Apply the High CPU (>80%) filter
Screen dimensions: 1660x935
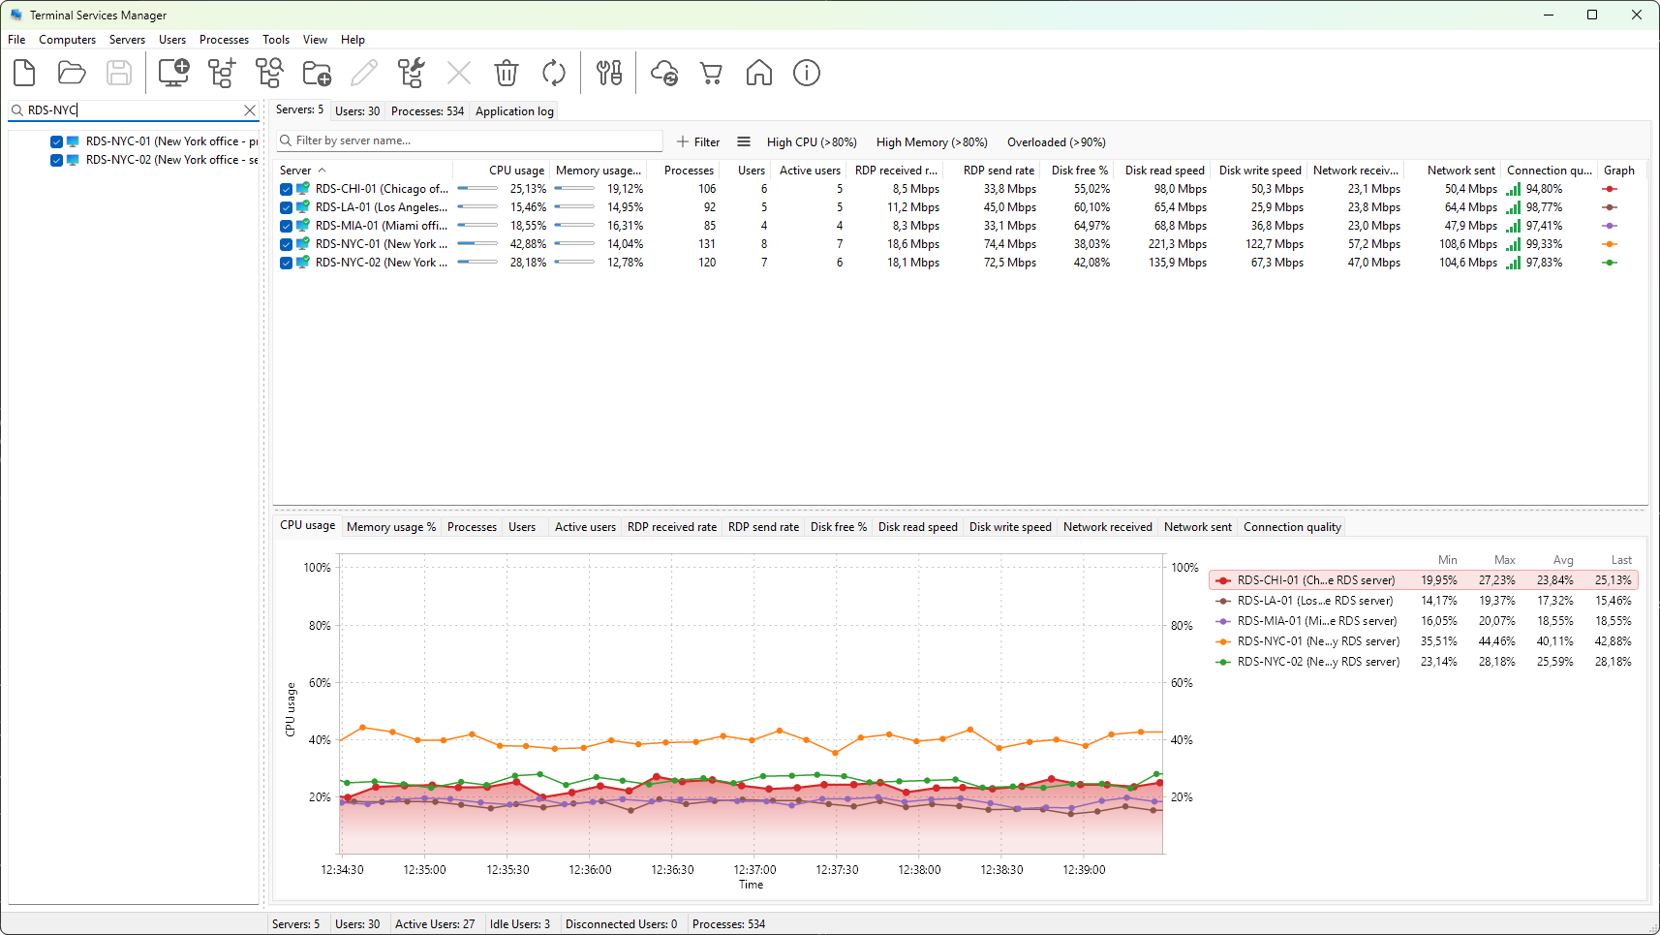click(x=812, y=142)
